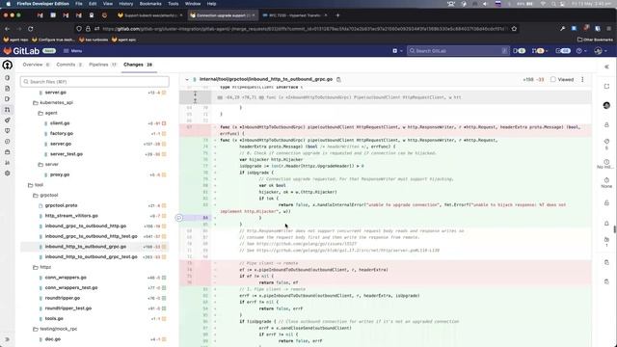617x347 pixels.
Task: Toggle the Viewed checkbox for this file
Action: (552, 79)
